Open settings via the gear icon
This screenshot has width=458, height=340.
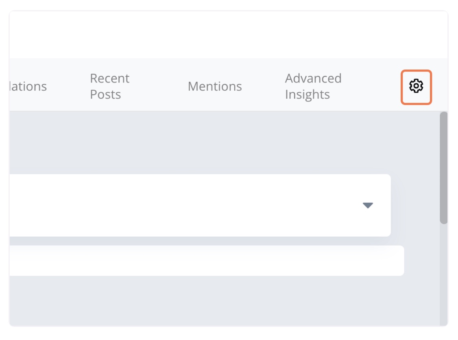416,86
